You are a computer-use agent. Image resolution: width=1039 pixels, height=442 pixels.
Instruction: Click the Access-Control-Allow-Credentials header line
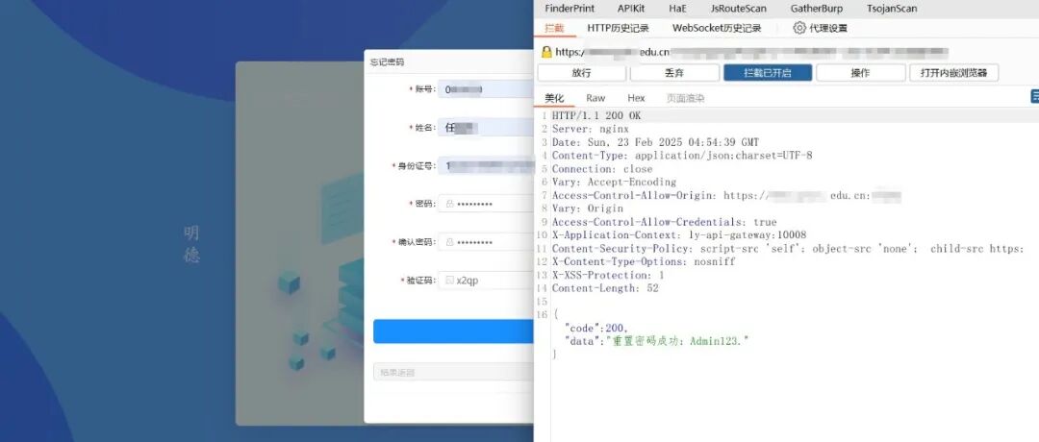(x=664, y=222)
